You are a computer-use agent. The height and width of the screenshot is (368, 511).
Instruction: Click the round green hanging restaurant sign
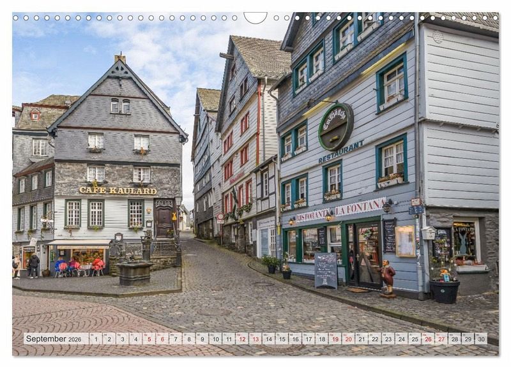point(335,127)
